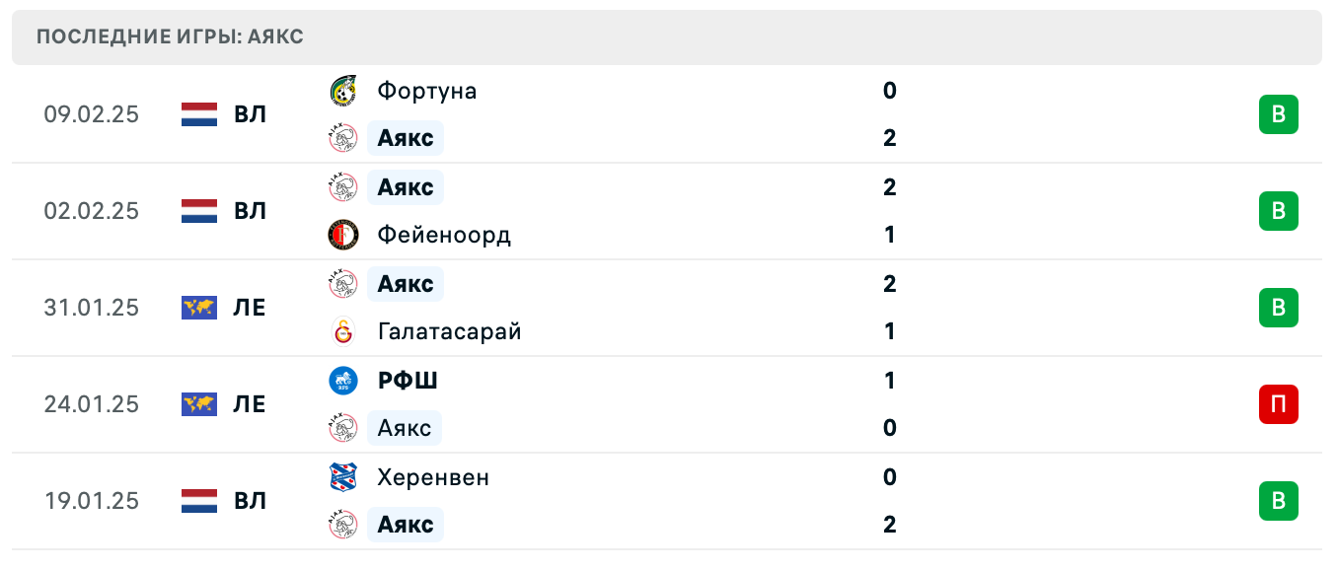The height and width of the screenshot is (570, 1338).
Task: Click Europa League flag icon on 31.01.25
Action: (199, 308)
